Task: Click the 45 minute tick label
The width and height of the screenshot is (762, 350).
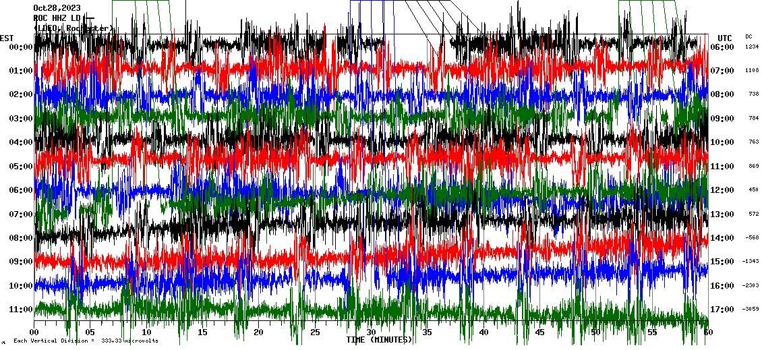Action: pyautogui.click(x=539, y=332)
